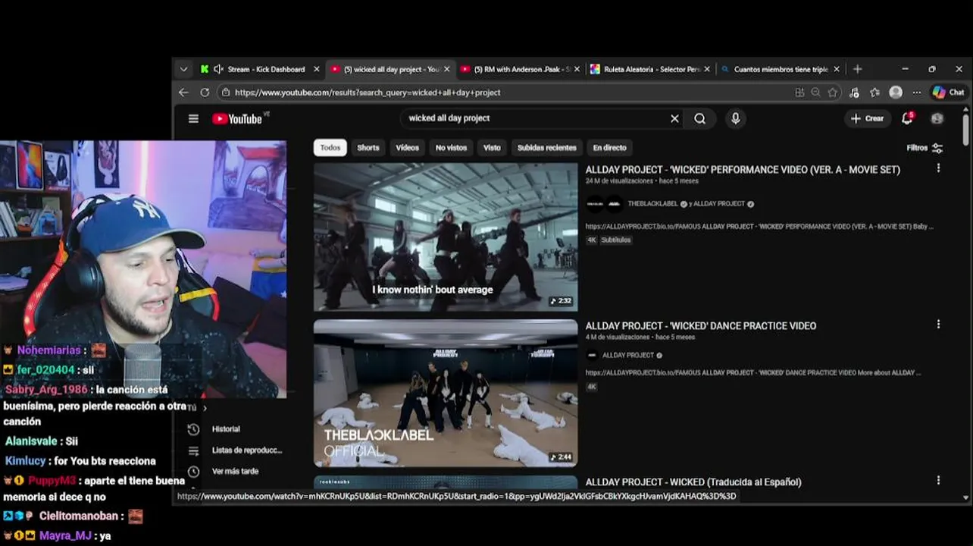Viewport: 973px width, 546px height.
Task: Open ALLDAY PROJECT - WICKED (Traducida al Español)
Action: [x=693, y=482]
